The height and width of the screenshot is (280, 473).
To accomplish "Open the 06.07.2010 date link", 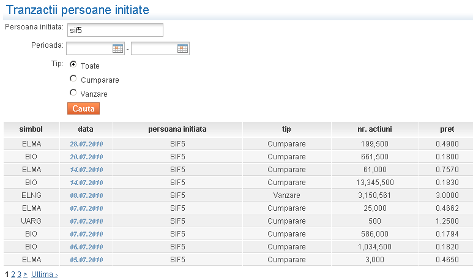I will point(86,247).
